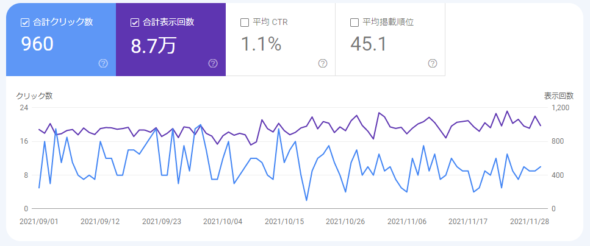The width and height of the screenshot is (590, 246).
Task: Click the 16 left axis tick
Action: [x=24, y=142]
